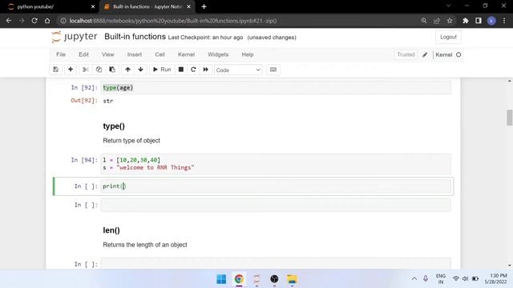Screen dimensions: 513x288
Task: Open the Kernel menu
Action: point(186,54)
